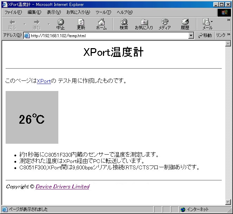Open the Device Drivers Limited link
Screen dimensions: 233x214
click(63, 187)
